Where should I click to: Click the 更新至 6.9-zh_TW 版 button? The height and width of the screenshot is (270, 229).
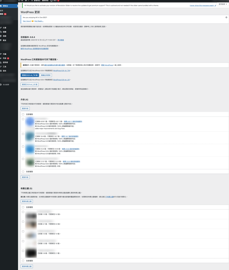coord(30,75)
